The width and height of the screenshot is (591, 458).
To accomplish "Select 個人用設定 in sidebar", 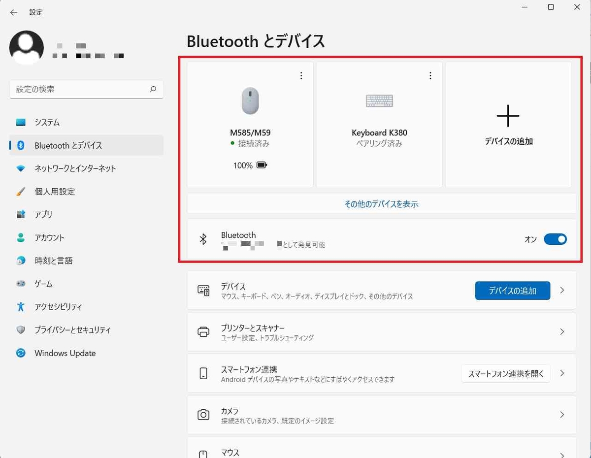I will 86,192.
